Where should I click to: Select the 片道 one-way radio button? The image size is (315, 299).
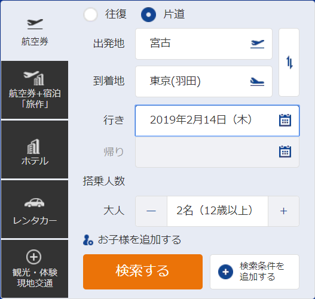pos(148,14)
